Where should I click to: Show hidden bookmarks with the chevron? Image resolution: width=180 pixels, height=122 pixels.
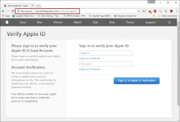(154, 16)
